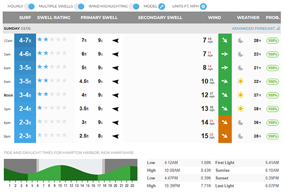Click the 9am wind direction arrow

click(x=225, y=81)
